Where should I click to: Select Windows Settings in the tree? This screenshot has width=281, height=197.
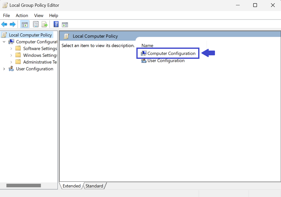click(x=40, y=55)
